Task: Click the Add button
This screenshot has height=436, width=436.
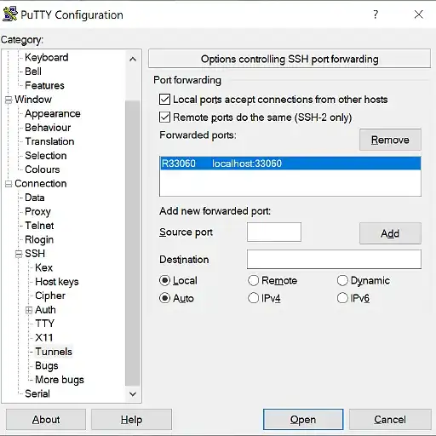Action: [390, 233]
